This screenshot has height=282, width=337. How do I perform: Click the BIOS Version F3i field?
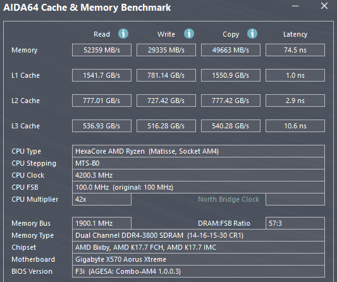coord(199,271)
